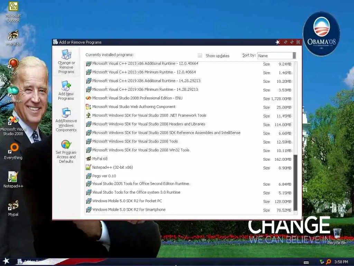The width and height of the screenshot is (354, 266).
Task: Select Microsoft Visual C++ 2013 x86 Additional Runtime
Action: [189, 64]
